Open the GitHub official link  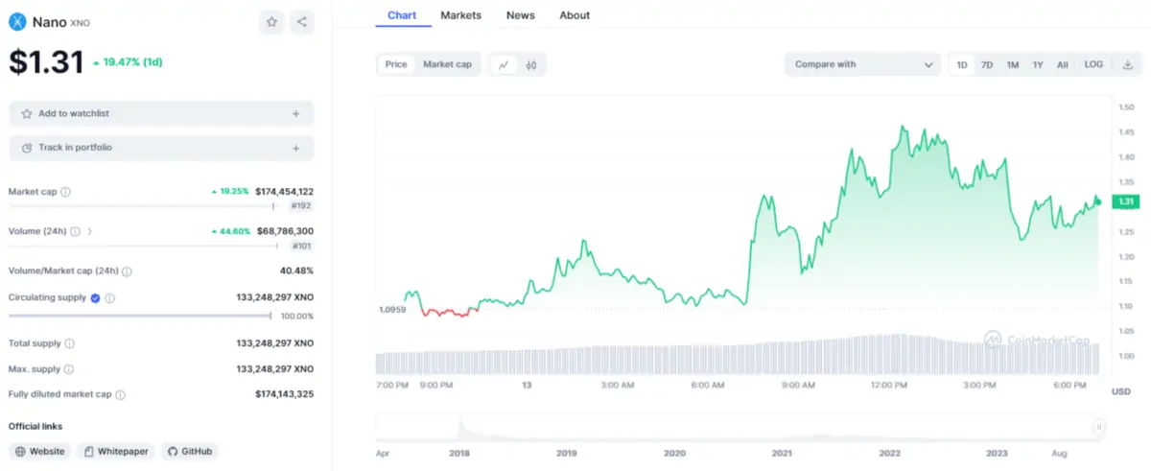coord(189,451)
